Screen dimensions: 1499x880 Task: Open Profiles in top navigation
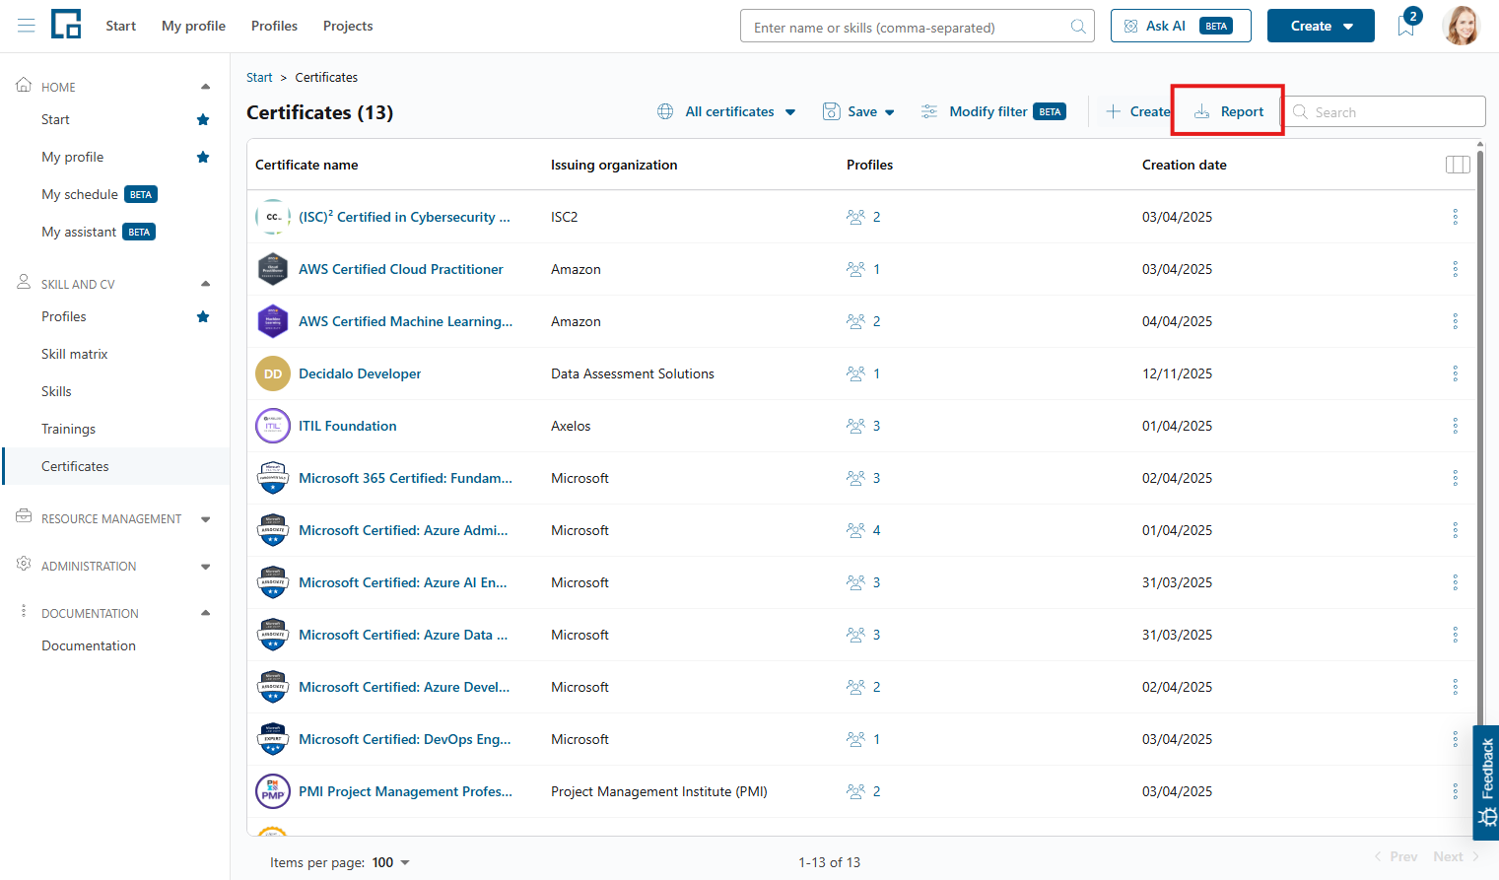tap(274, 26)
